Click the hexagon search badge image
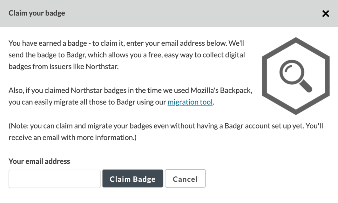338x203 pixels. 295,76
